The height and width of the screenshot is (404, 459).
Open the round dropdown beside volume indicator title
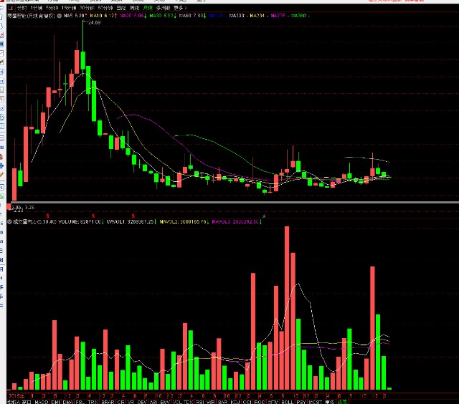tap(9, 222)
